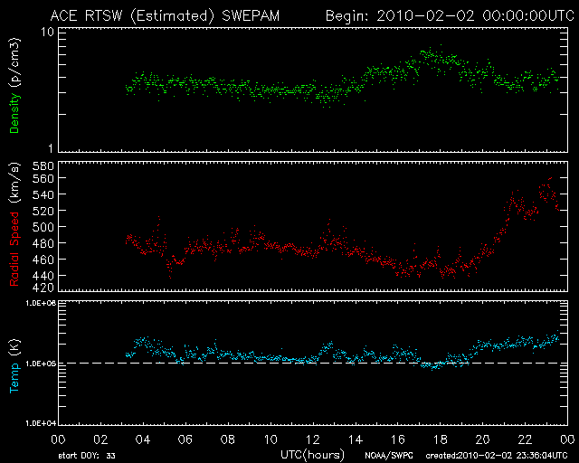Click the '14' hour tick label
The image size is (579, 463).
[356, 439]
